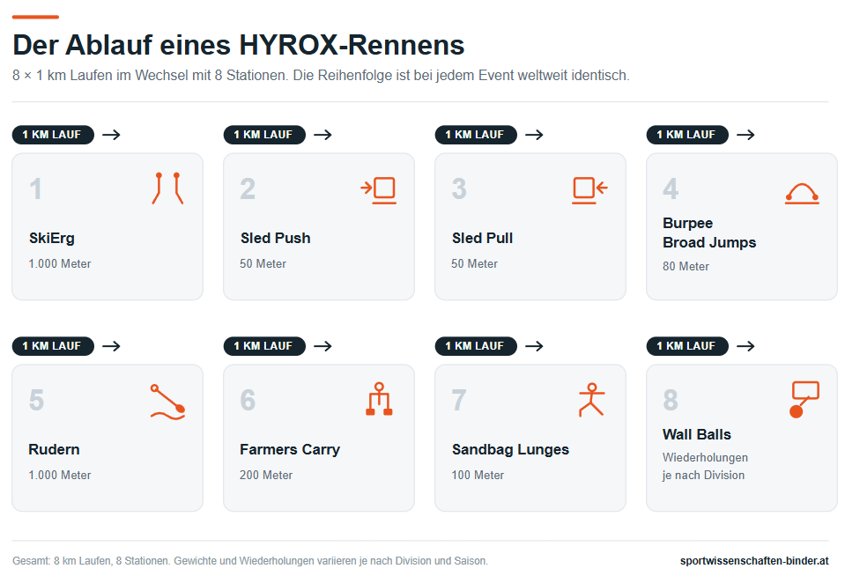Click the 1 KM LAUF badge above Sled Push
Viewport: 845px width, 576px height.
(x=264, y=135)
